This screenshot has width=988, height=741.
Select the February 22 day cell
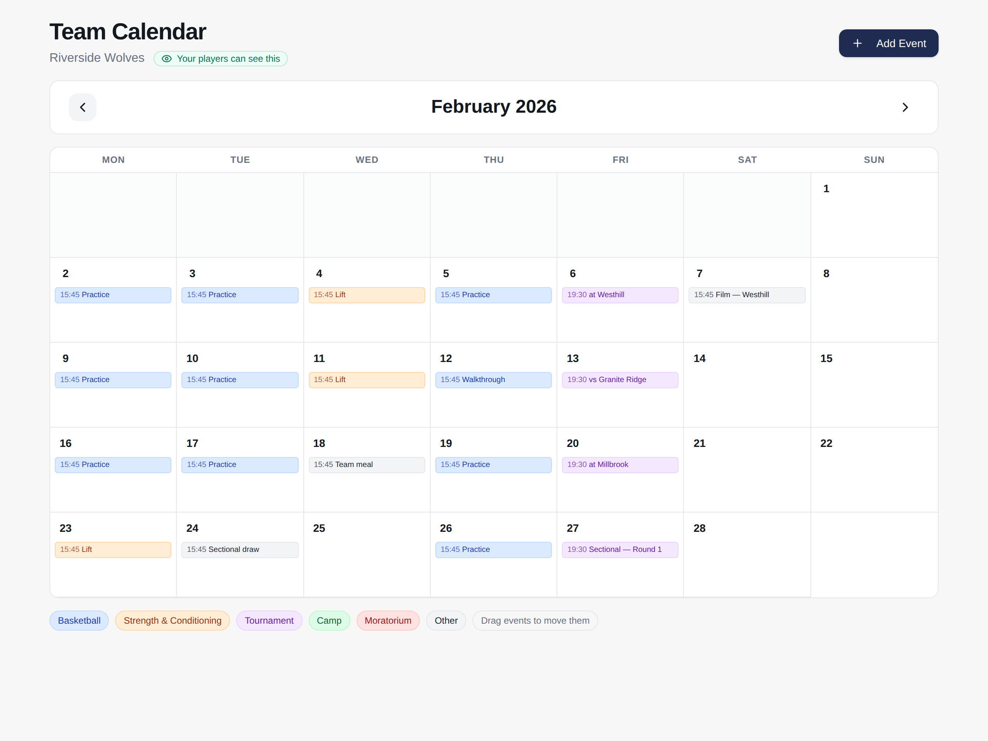pos(874,470)
